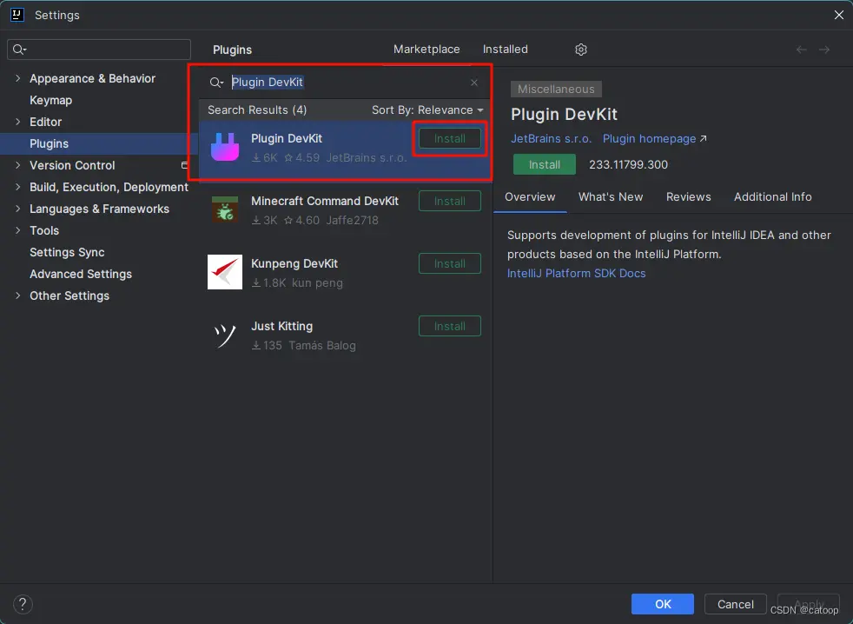Click the green Install button in details
This screenshot has width=853, height=624.
click(x=545, y=164)
